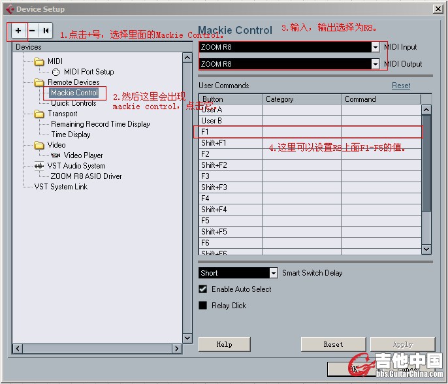The width and height of the screenshot is (448, 384).
Task: Select the VST Audio System icon
Action: (39, 166)
